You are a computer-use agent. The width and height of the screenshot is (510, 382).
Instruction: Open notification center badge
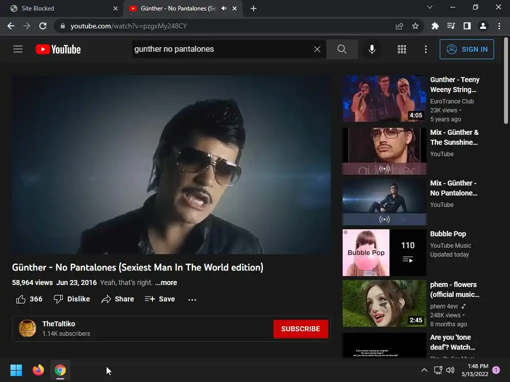click(x=496, y=370)
